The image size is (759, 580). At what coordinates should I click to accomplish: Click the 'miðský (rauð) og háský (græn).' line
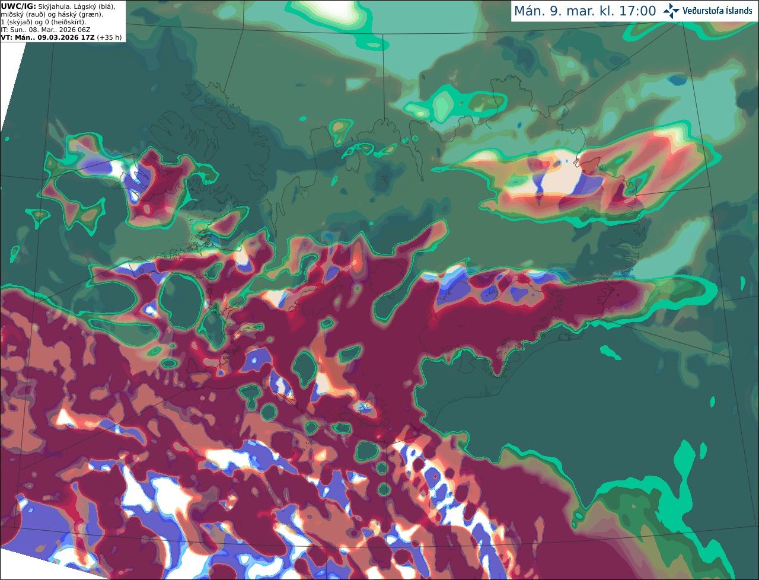pos(52,14)
